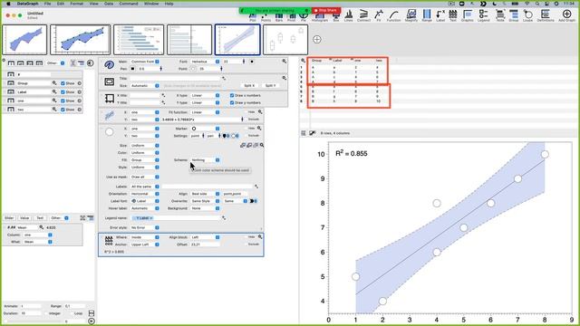Open the Data menu
Viewport: 580px width, 326px height.
tap(109, 4)
